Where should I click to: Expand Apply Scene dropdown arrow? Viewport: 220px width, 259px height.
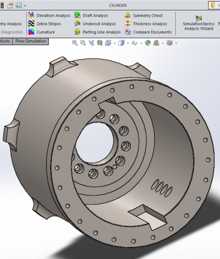163,43
